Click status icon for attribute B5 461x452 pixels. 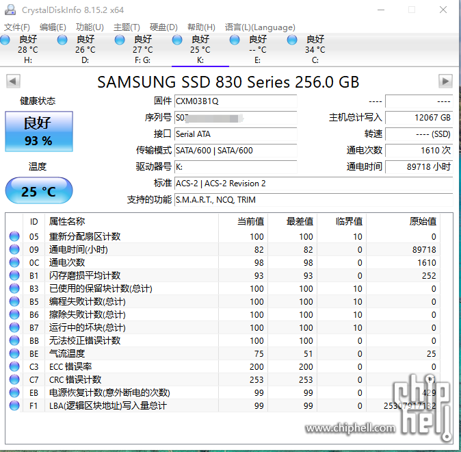click(x=14, y=301)
